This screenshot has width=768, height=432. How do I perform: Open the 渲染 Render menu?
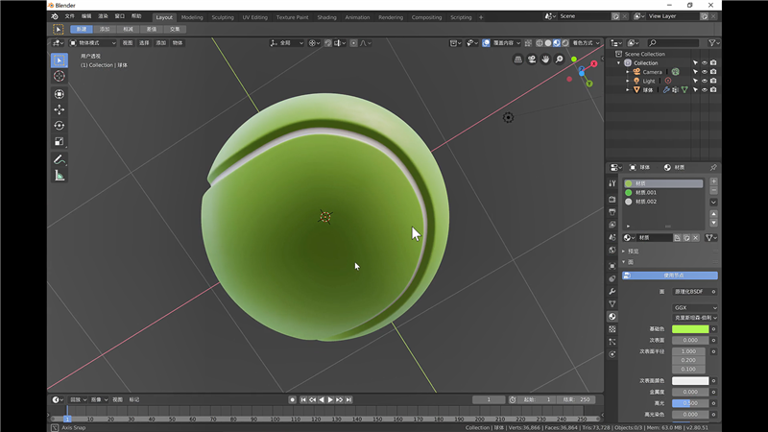(x=103, y=16)
